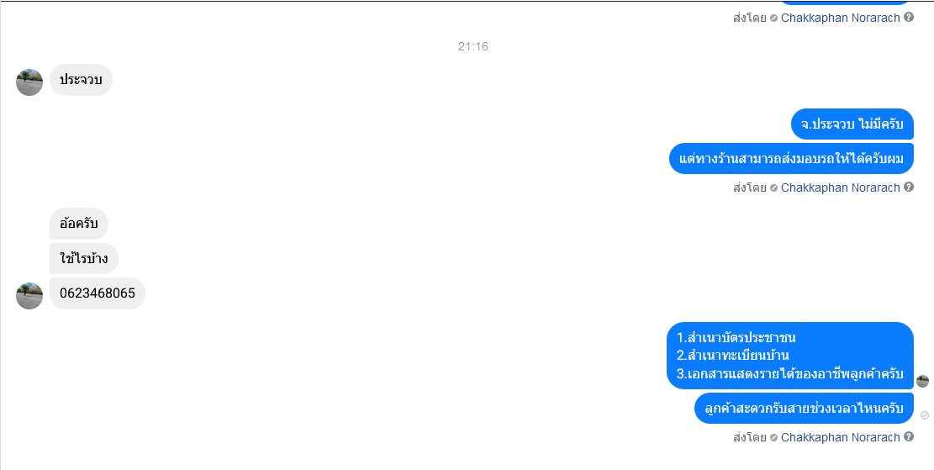Open bottom Chakkaphan Norarach sender link
Screen dimensions: 934x470
click(840, 437)
